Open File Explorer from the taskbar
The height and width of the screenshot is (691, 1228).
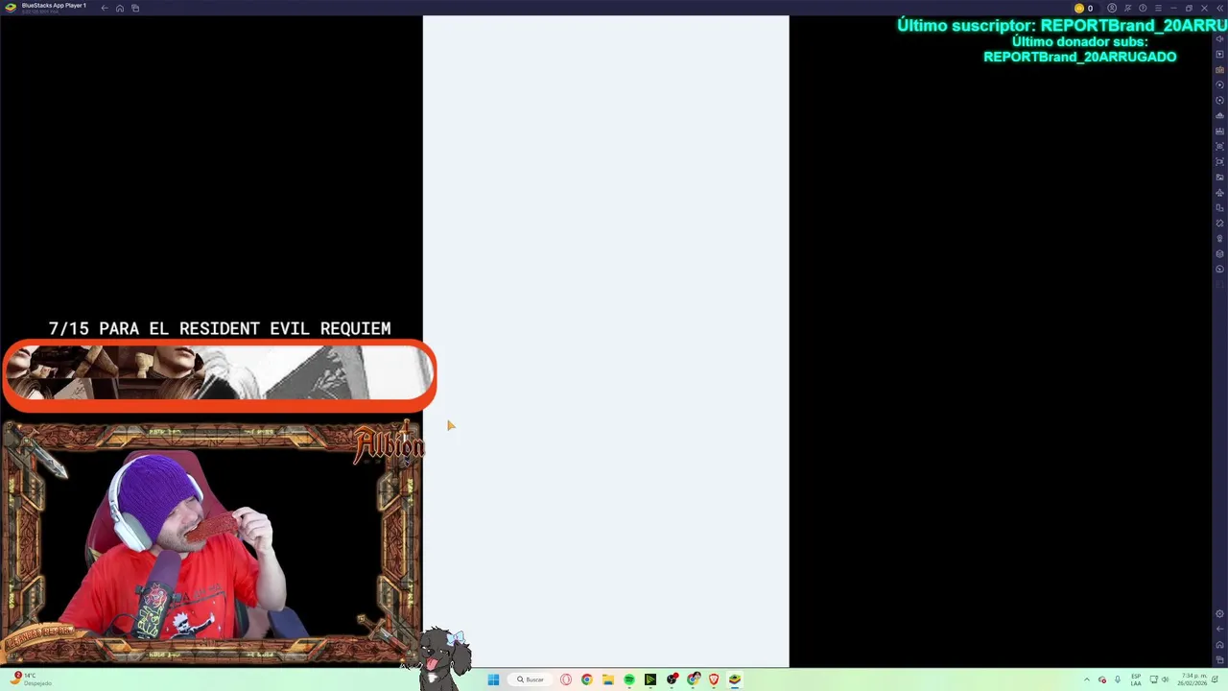pos(608,679)
